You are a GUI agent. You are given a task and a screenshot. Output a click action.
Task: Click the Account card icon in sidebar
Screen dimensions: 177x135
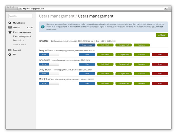10,50
